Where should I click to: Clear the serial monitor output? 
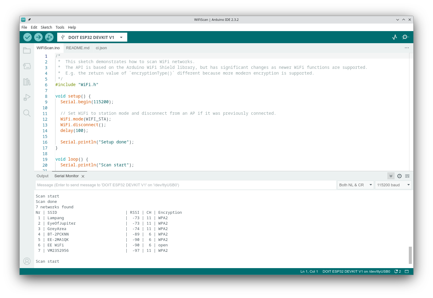click(x=407, y=176)
